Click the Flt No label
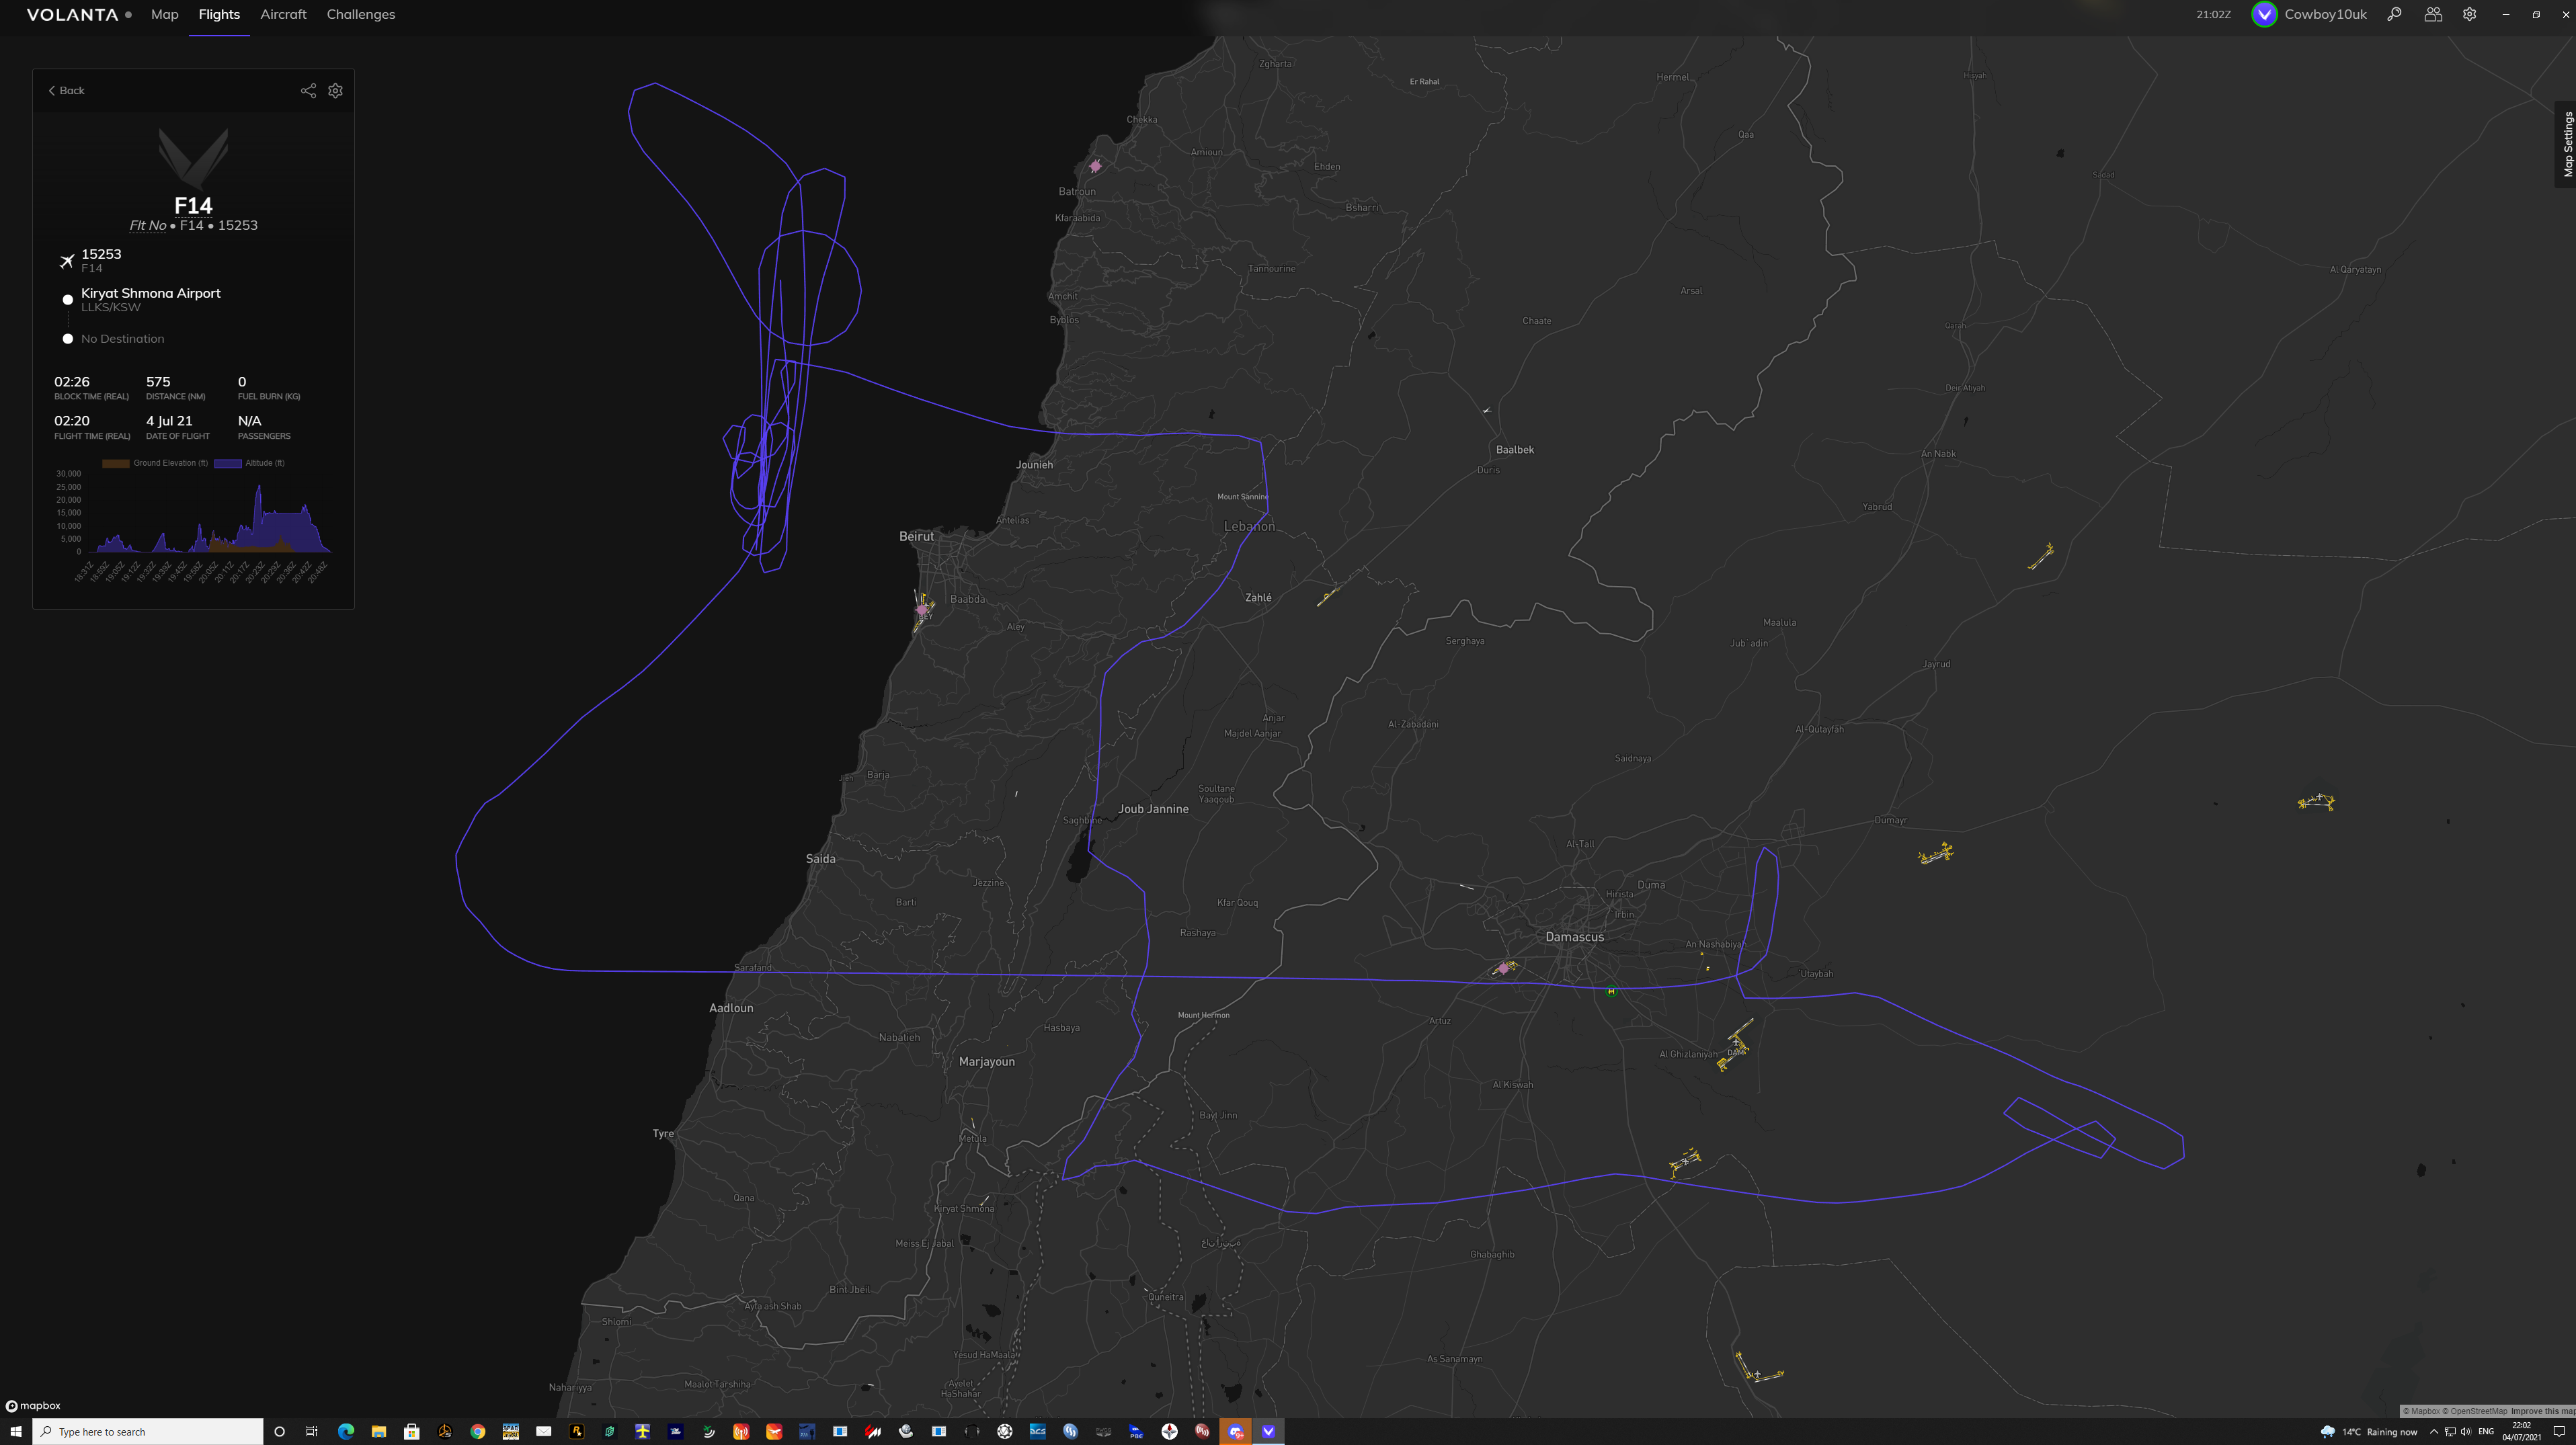2576x1445 pixels. tap(148, 225)
